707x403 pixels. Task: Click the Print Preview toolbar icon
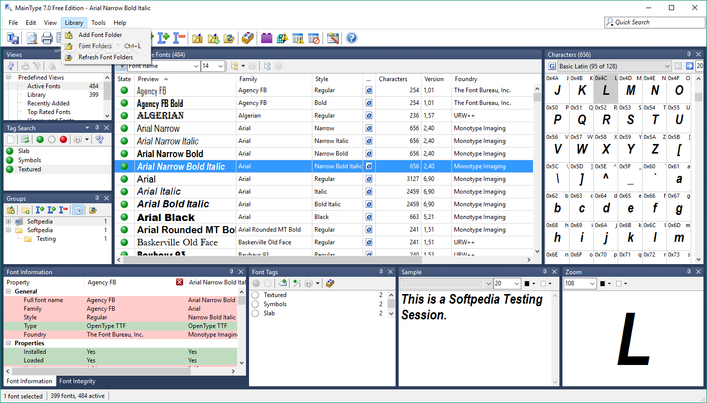tap(32, 38)
